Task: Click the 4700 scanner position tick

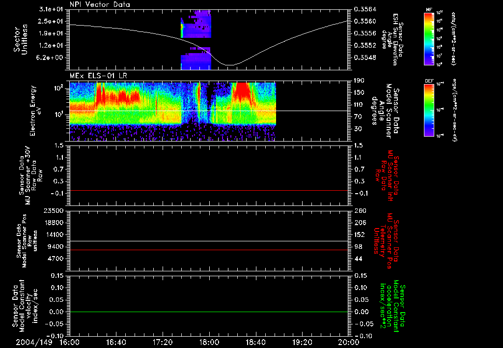Action: 56,259
